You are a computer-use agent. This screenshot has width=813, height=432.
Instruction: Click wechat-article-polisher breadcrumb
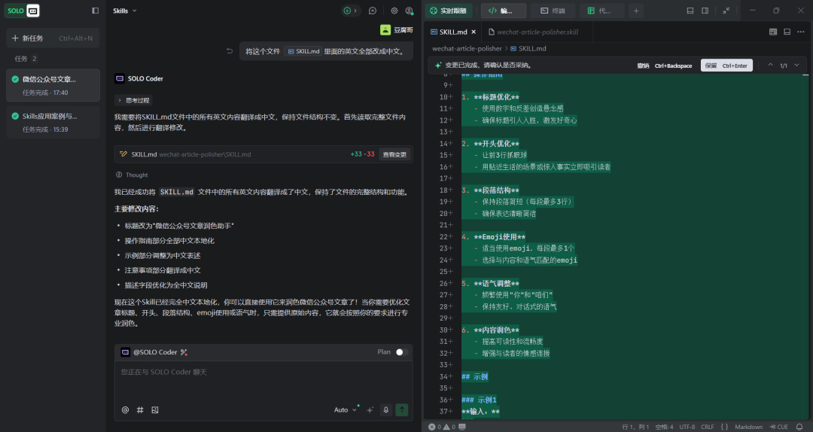click(x=467, y=48)
